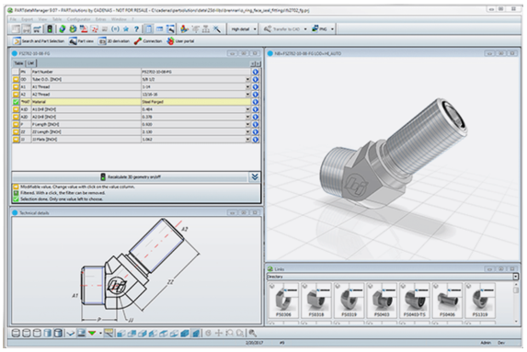Open the High detail dropdown
The image size is (527, 352).
[x=244, y=29]
